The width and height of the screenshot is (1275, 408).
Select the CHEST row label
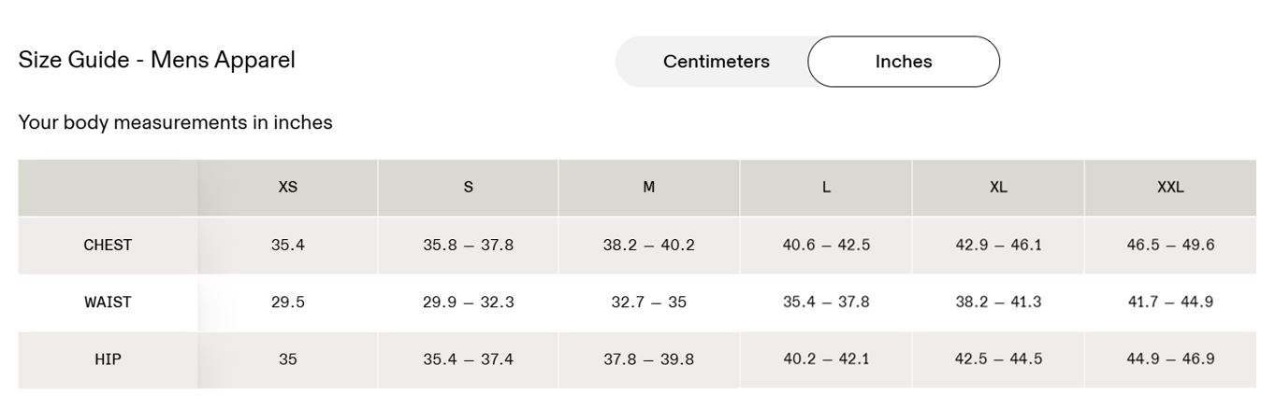108,246
